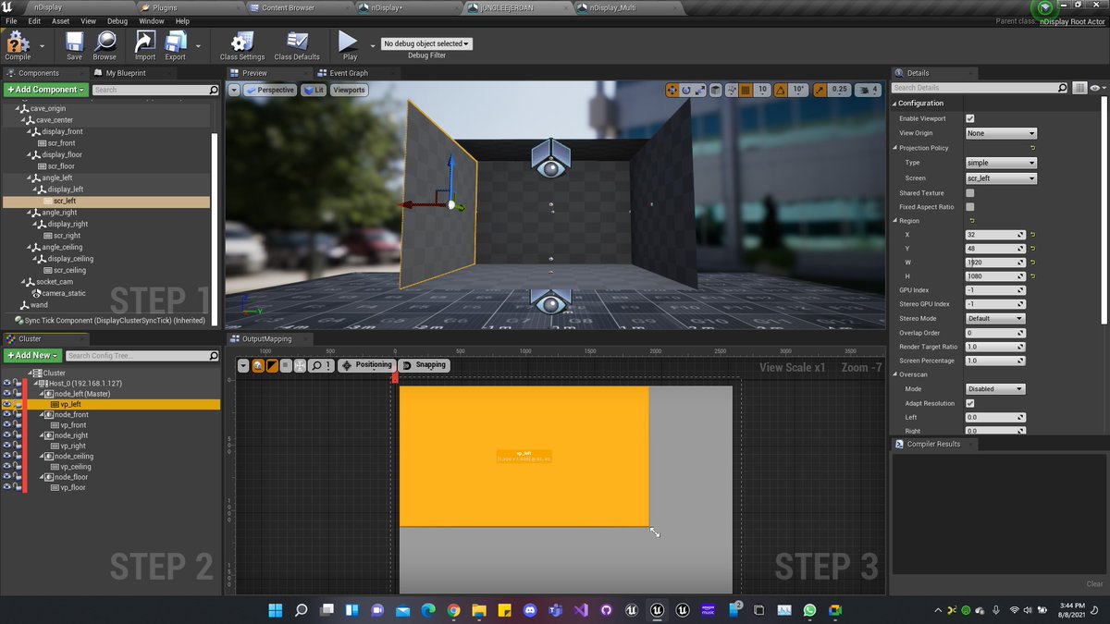Click the Lit view mode button
1110x624 pixels.
(314, 90)
